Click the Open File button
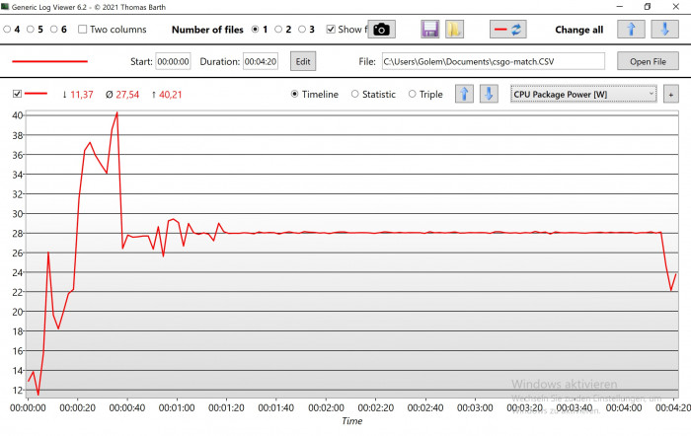The image size is (691, 436). point(648,62)
